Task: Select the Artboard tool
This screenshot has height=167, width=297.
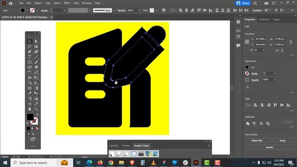Action: 30,104
